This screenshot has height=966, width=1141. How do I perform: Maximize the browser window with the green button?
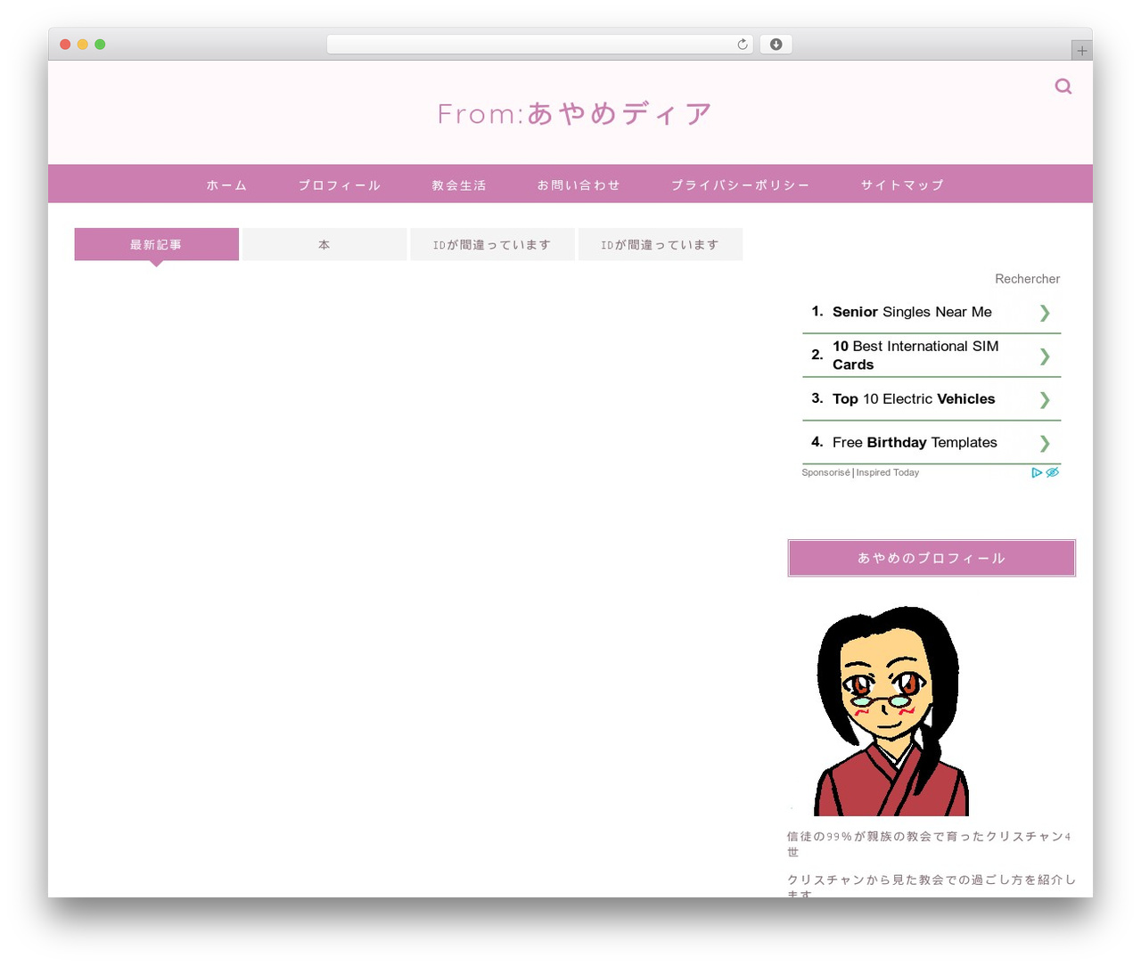pyautogui.click(x=100, y=45)
